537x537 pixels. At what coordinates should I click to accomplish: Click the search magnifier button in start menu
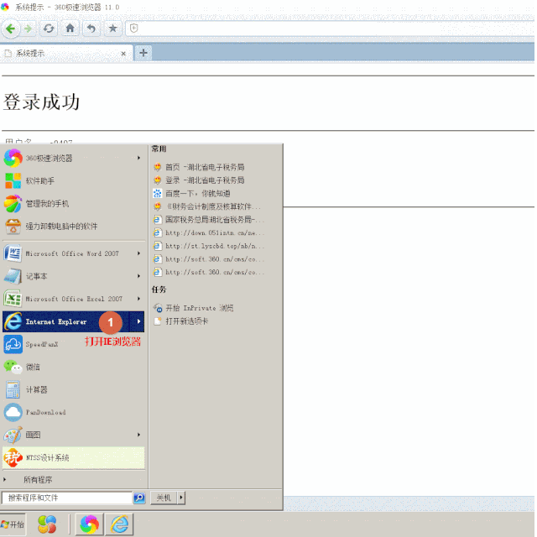click(x=139, y=498)
